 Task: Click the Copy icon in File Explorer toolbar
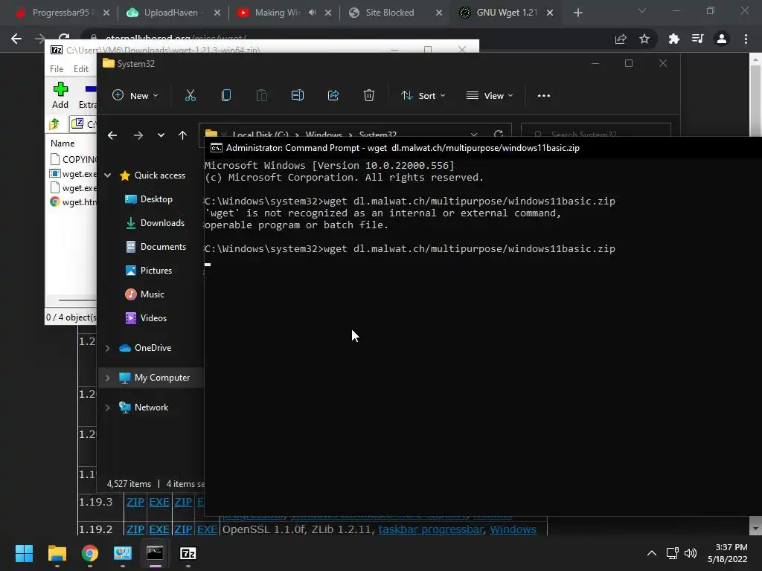point(226,96)
